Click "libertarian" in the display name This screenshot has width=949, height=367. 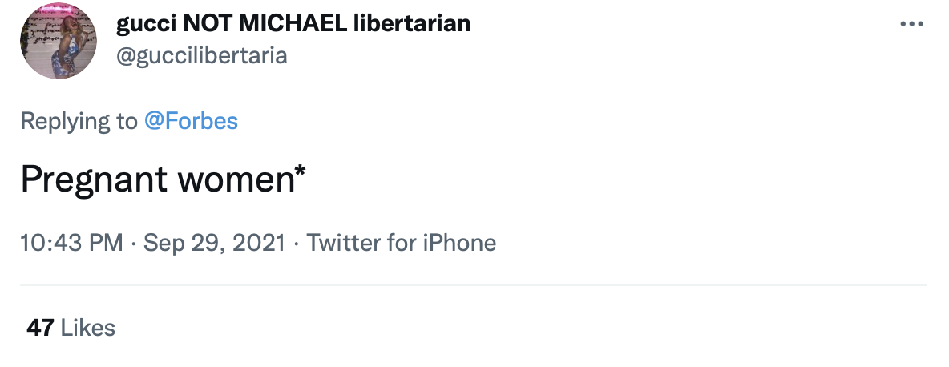point(412,23)
